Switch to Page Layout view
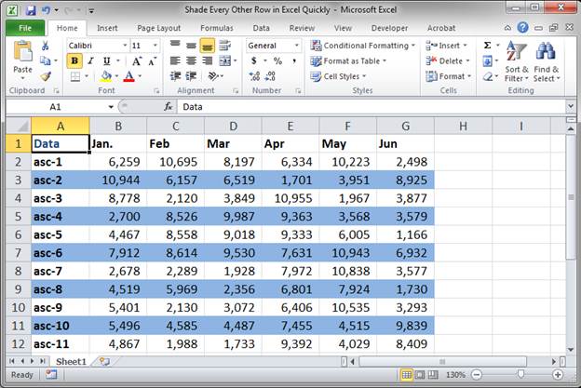The height and width of the screenshot is (388, 581). (419, 375)
